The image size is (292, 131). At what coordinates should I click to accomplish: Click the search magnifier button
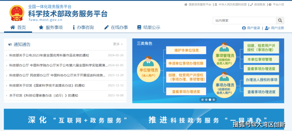[280, 21]
